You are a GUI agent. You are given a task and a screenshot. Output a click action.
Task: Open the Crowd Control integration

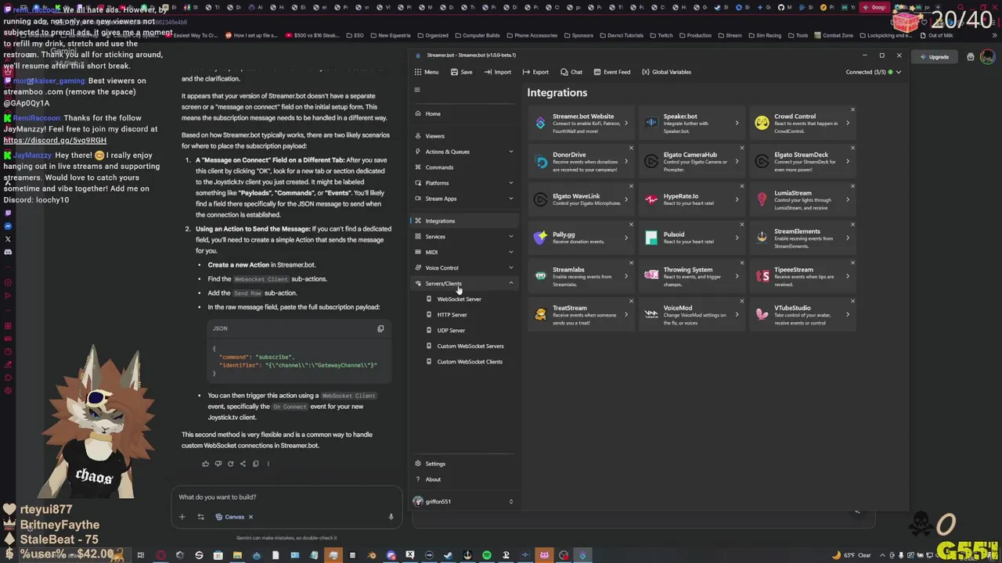coord(803,123)
